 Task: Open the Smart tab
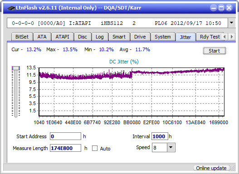[x=119, y=37]
